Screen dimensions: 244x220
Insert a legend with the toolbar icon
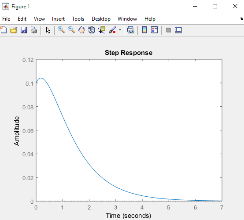(x=154, y=30)
